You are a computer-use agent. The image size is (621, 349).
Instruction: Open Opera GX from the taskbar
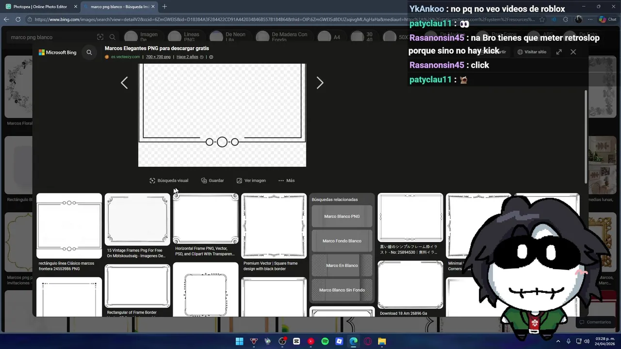pyautogui.click(x=368, y=341)
